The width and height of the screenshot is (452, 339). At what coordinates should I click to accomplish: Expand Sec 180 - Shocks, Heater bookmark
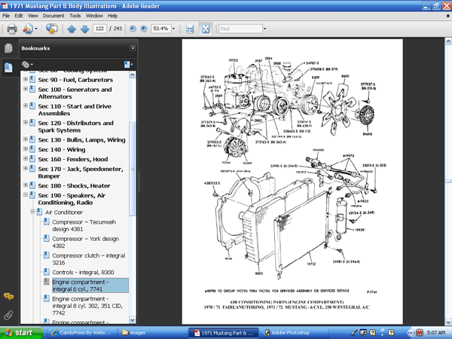point(26,185)
